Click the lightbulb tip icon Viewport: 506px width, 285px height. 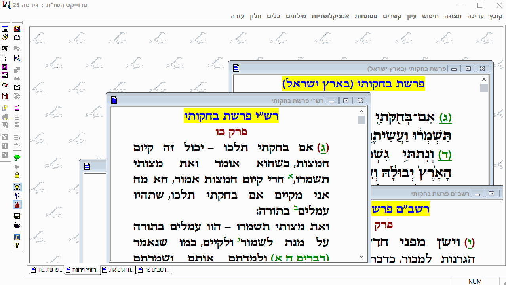click(16, 186)
